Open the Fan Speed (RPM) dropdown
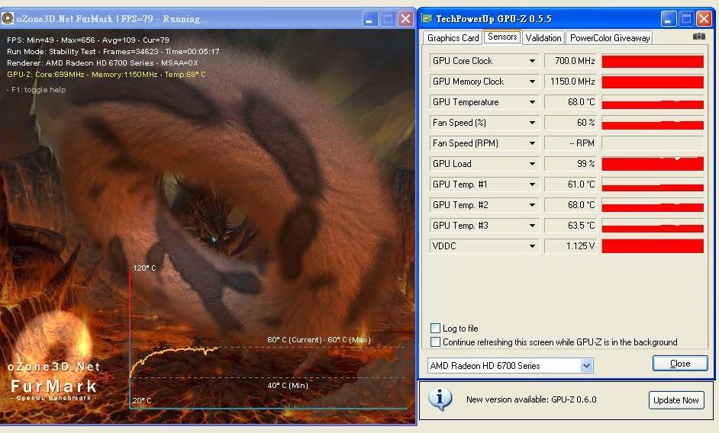 tap(532, 143)
